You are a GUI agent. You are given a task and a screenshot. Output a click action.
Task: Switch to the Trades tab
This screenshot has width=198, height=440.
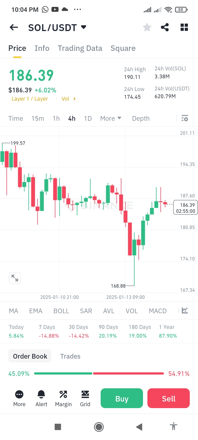pos(70,356)
